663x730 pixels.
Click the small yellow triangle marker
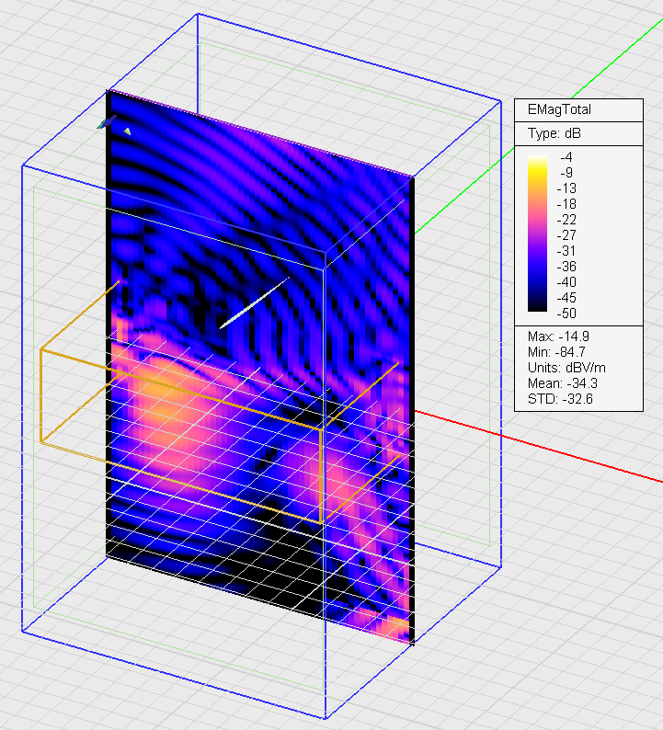click(127, 131)
